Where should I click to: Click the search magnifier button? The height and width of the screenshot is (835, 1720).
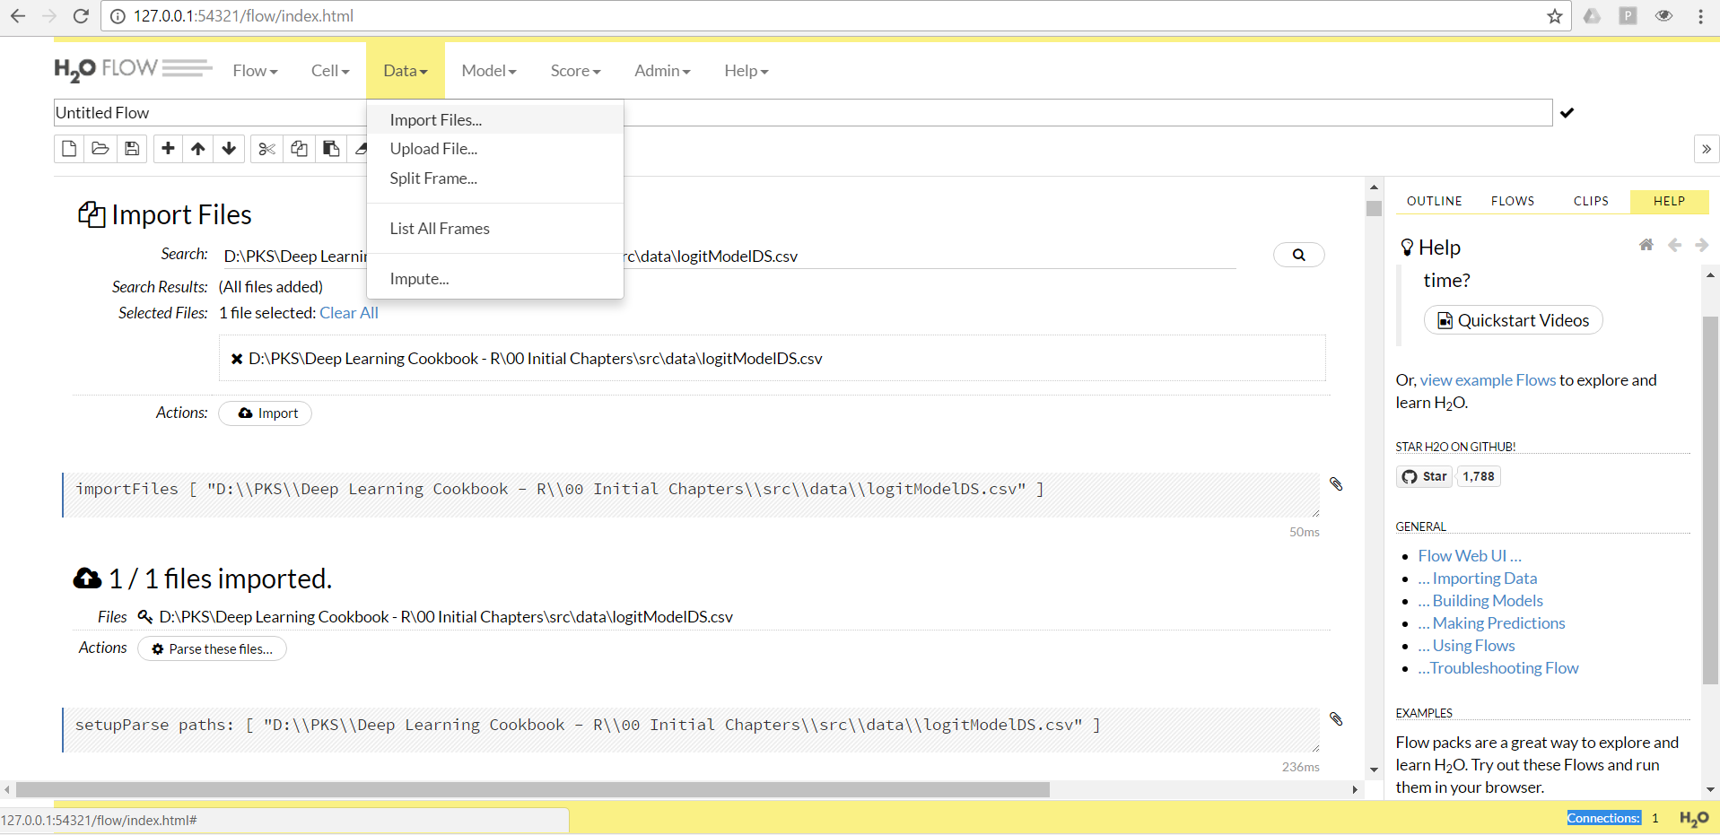(1298, 255)
